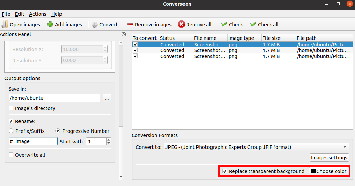Close the Converseen window
This screenshot has width=355, height=186.
[350, 4]
